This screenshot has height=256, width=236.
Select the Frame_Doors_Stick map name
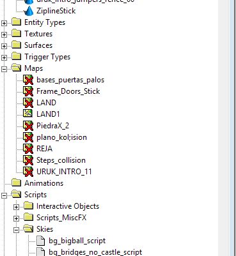coord(68,91)
